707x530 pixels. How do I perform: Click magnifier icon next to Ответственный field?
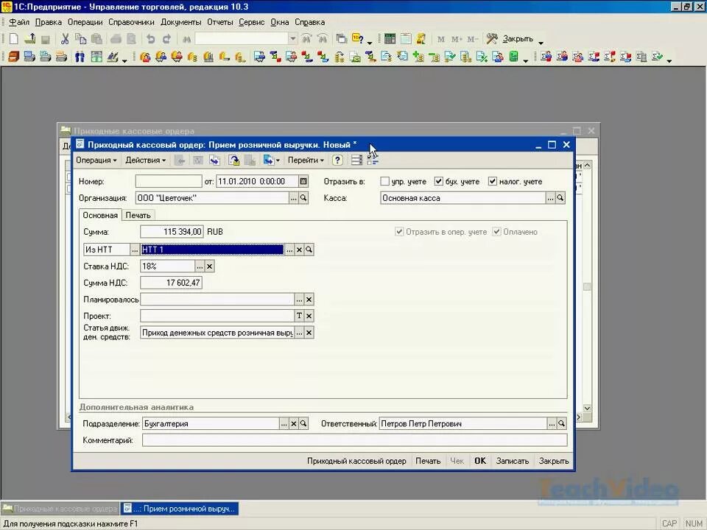[561, 424]
